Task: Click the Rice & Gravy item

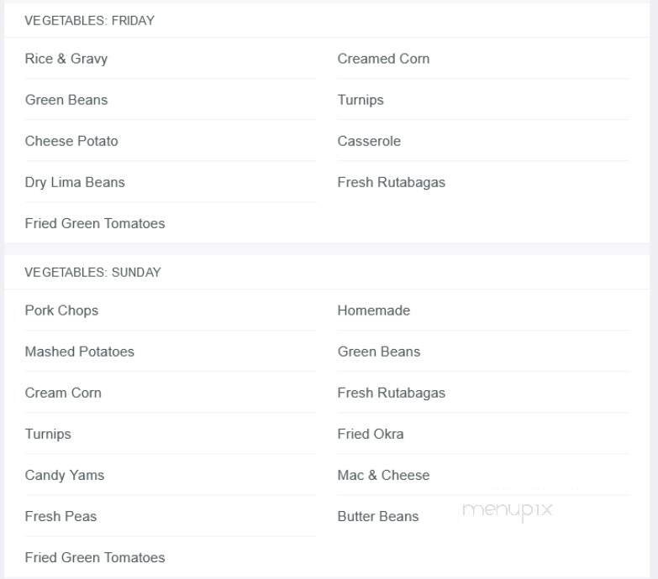Action: [66, 59]
